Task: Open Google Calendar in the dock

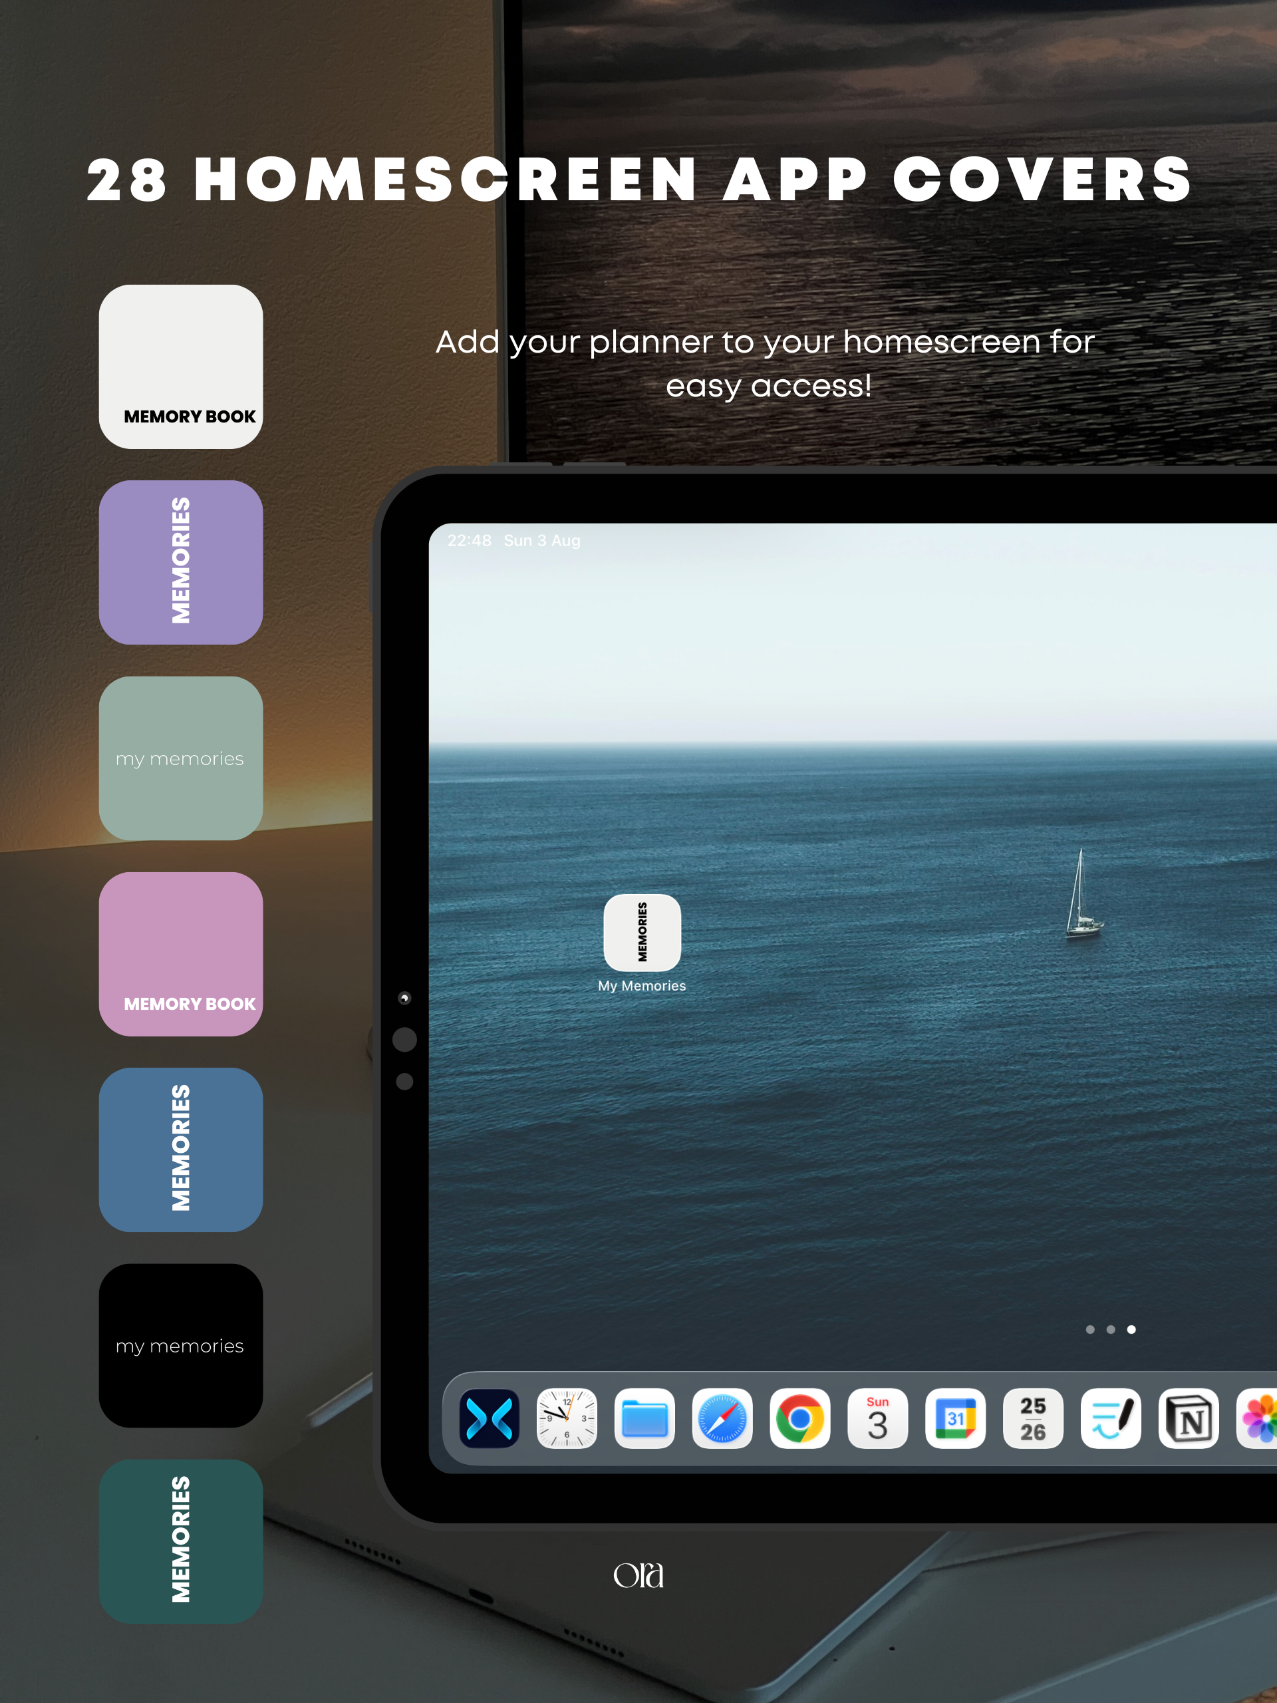Action: pos(955,1418)
